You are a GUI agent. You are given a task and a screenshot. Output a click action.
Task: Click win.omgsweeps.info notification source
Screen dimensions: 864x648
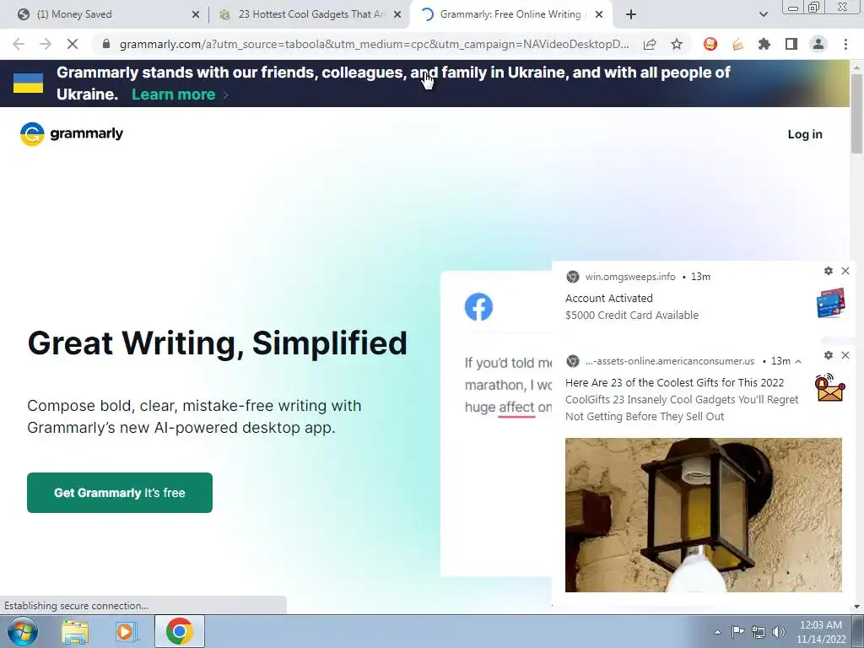point(630,277)
